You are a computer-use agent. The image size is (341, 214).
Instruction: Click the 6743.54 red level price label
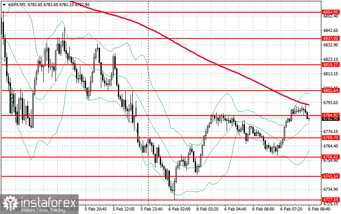(x=331, y=176)
